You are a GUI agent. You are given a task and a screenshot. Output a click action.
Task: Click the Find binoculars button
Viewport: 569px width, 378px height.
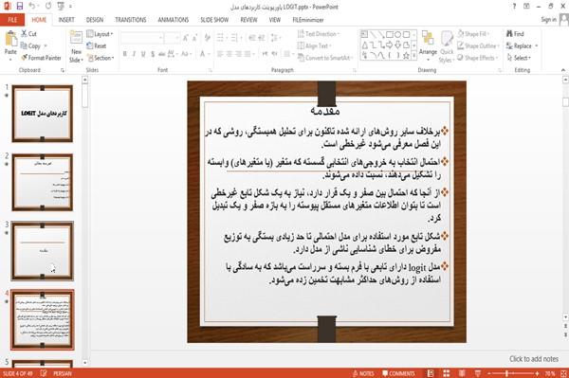point(515,34)
